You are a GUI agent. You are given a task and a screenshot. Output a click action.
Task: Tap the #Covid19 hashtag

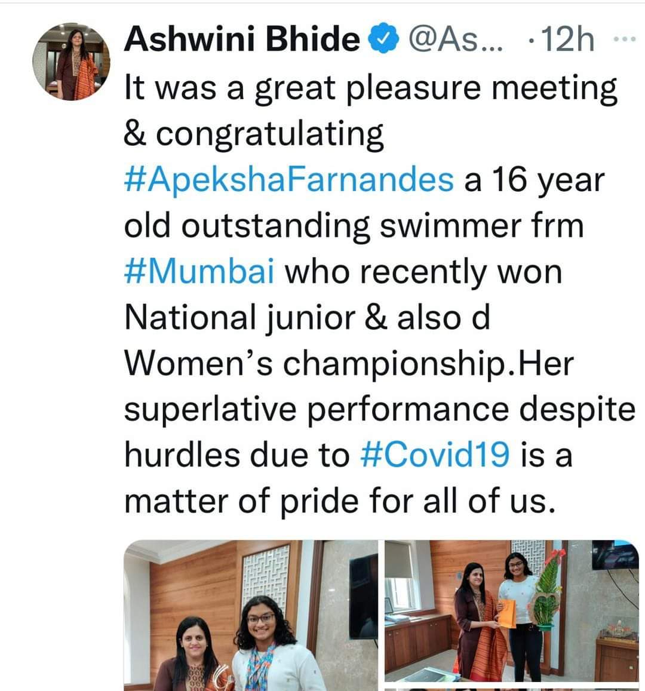click(x=436, y=455)
